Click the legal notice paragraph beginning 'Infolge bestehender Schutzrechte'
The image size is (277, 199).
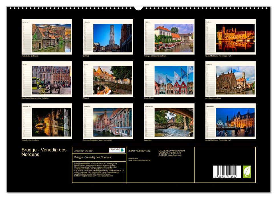click(99, 170)
